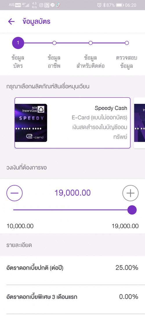This screenshot has width=145, height=316.
Task: Tap the Instagram notification icon
Action: [41, 5]
